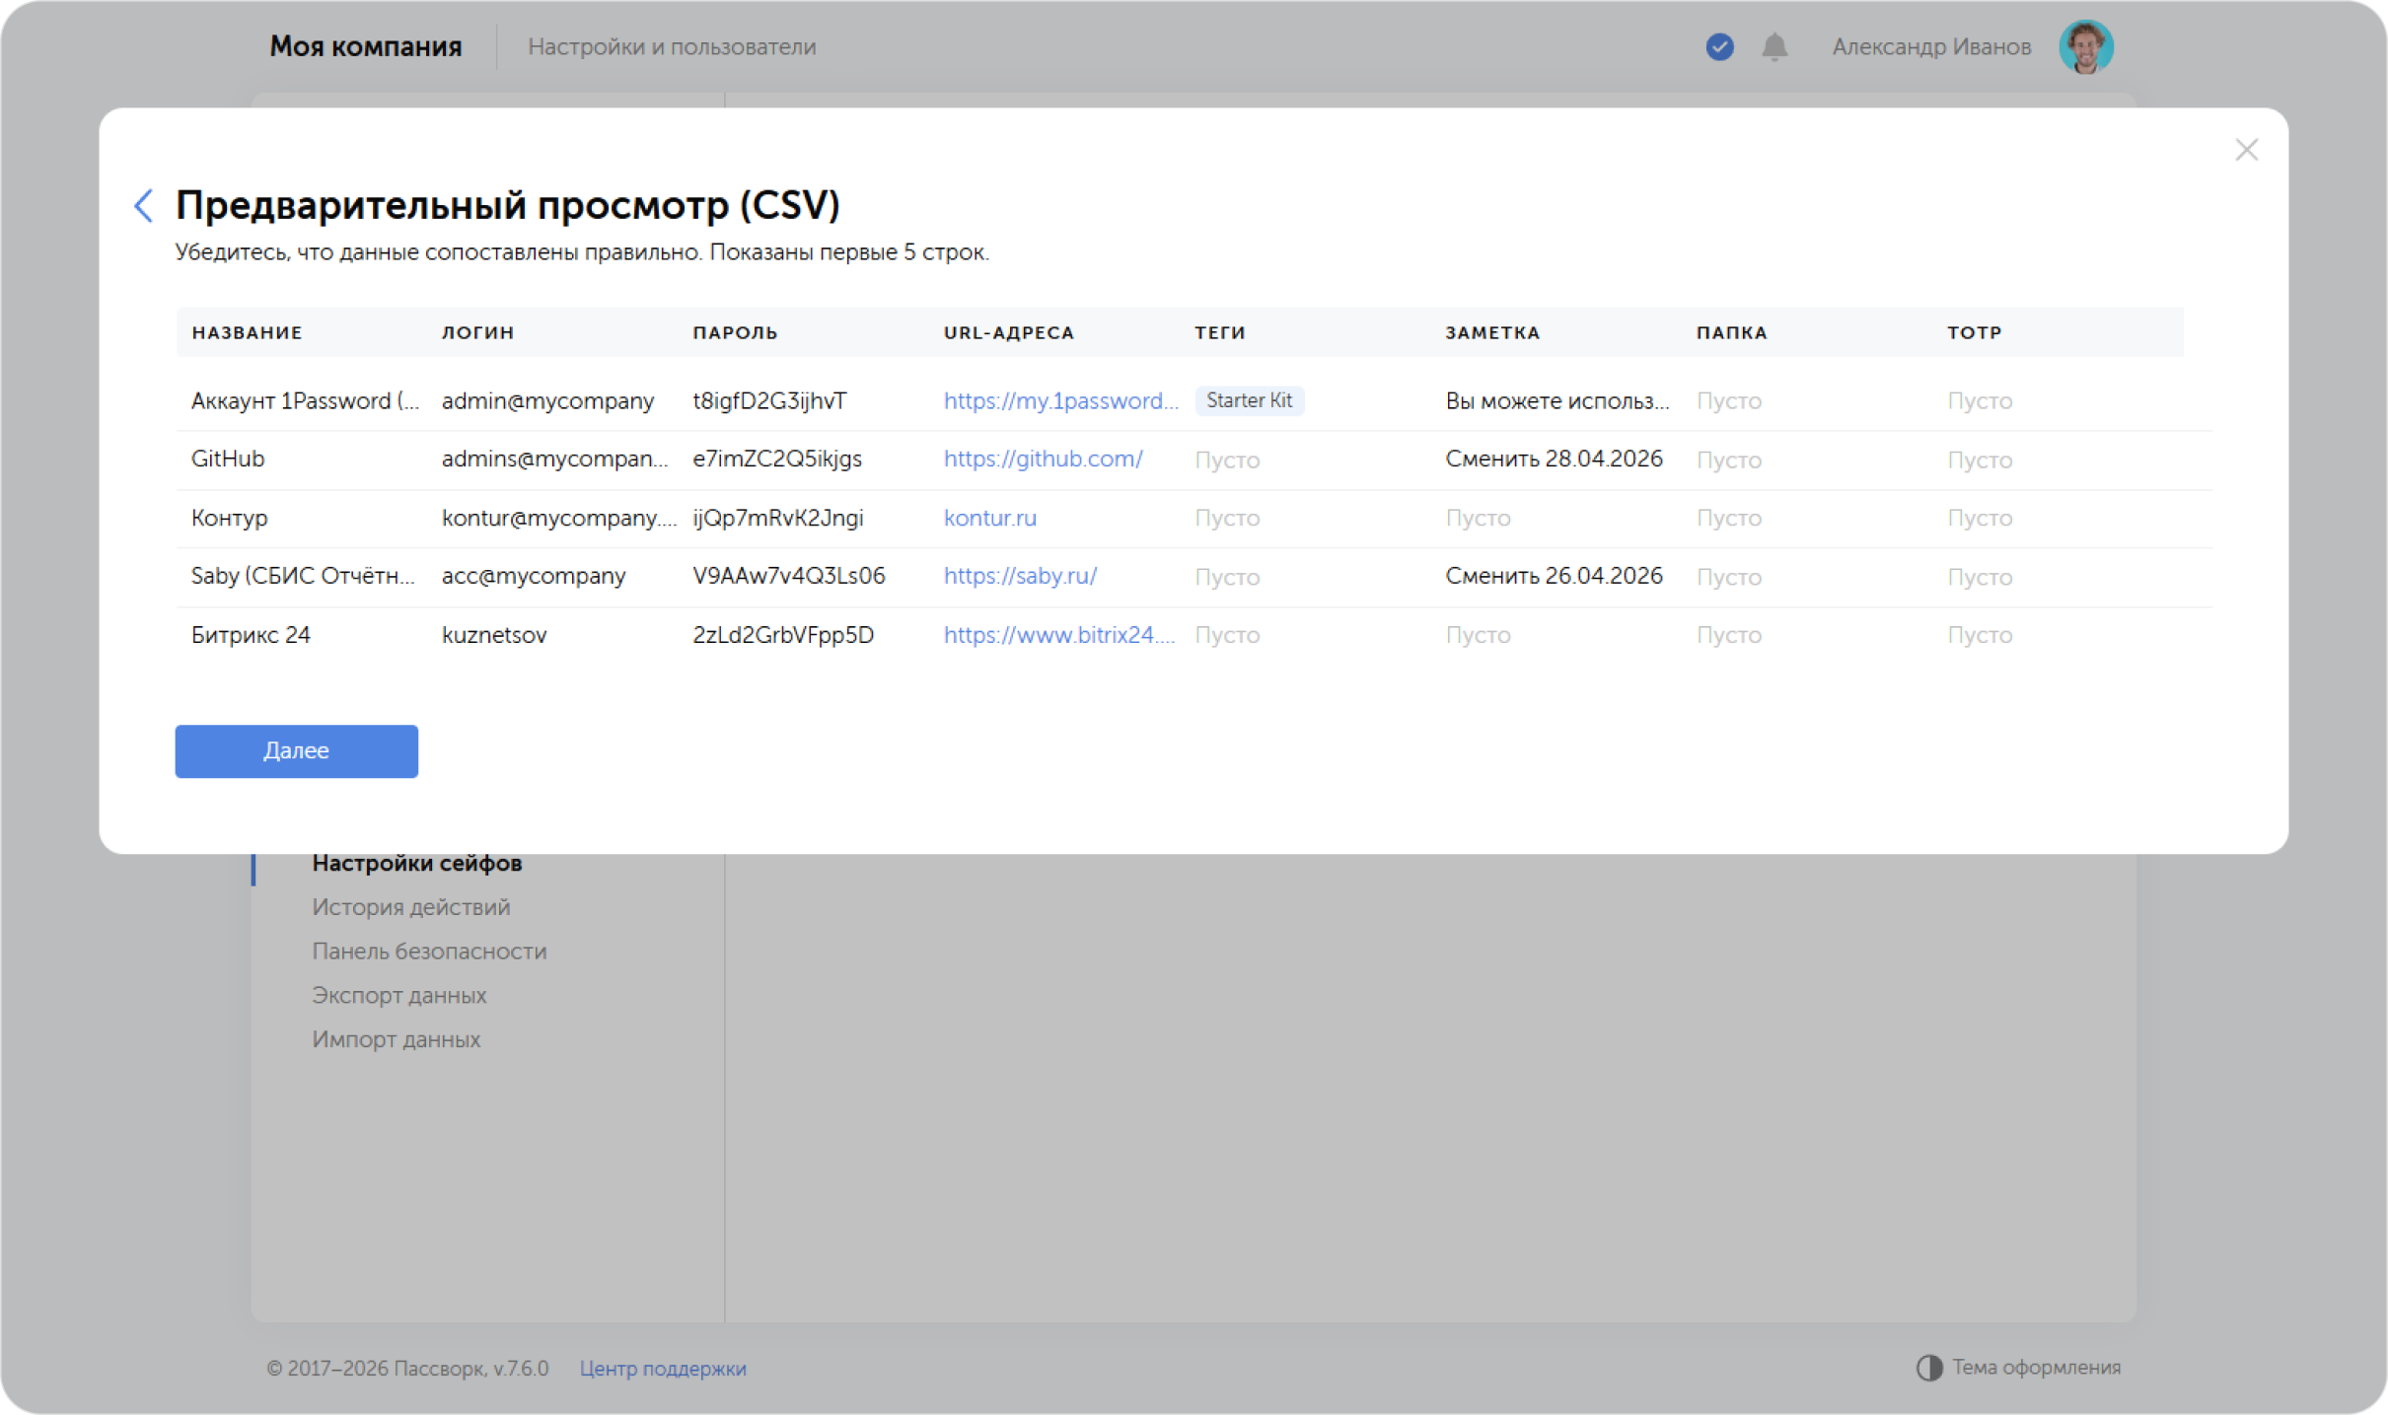Click note Сменить 28.04.2026
The image size is (2388, 1415).
(1555, 460)
